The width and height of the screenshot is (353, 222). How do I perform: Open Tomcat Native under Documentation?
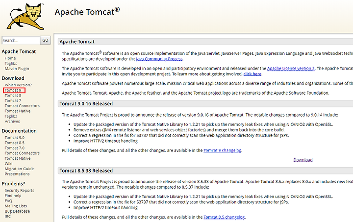coord(18,158)
